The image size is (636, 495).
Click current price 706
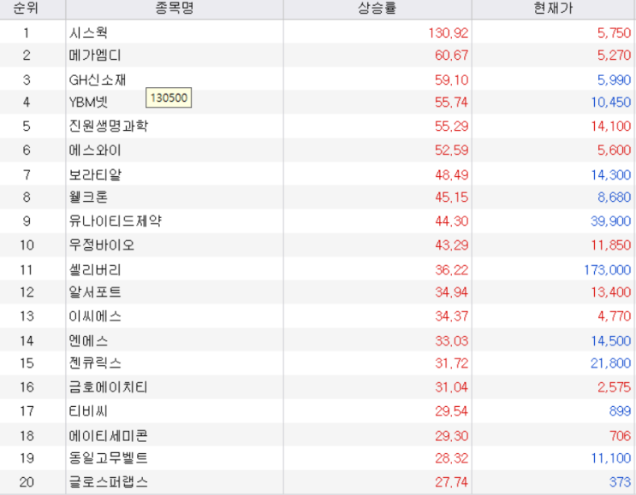621,436
